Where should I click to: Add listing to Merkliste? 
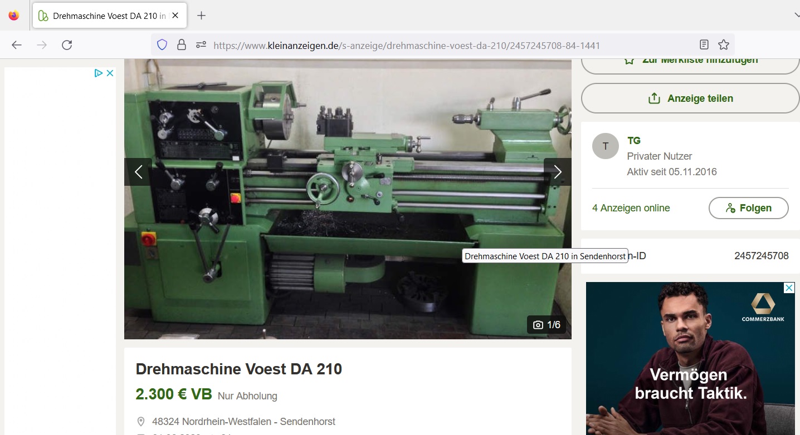coord(690,63)
